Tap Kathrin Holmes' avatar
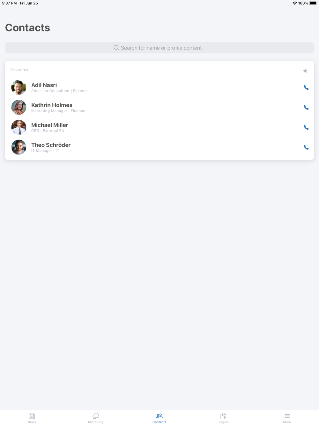The image size is (319, 426). (19, 107)
